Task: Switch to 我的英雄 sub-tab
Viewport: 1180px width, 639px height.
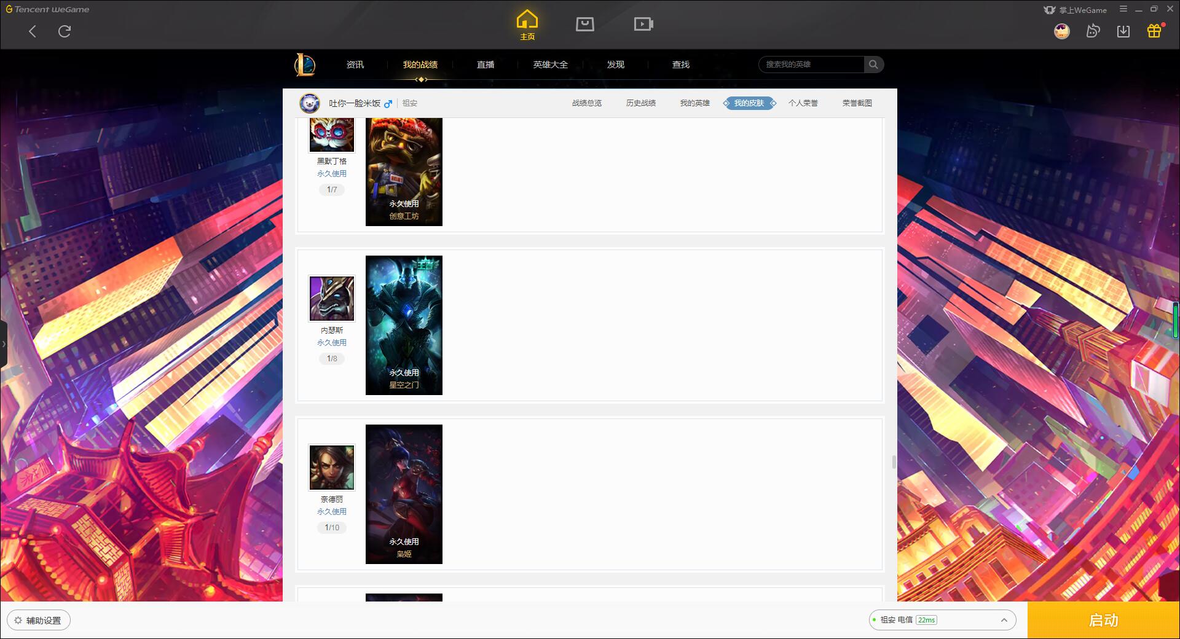Action: click(695, 103)
